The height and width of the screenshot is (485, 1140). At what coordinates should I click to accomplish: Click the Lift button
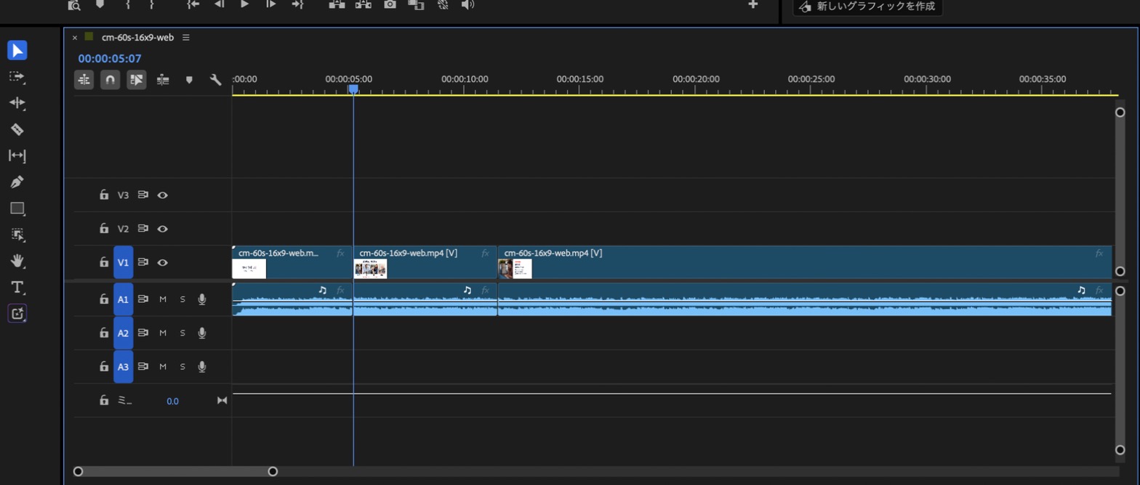(337, 4)
